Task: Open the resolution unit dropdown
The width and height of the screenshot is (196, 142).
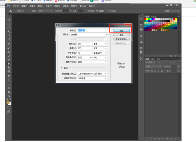Action: pos(100,53)
